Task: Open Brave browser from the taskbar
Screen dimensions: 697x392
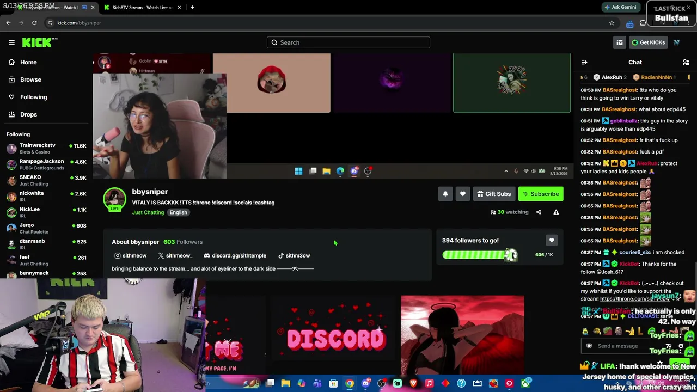Action: point(413,383)
